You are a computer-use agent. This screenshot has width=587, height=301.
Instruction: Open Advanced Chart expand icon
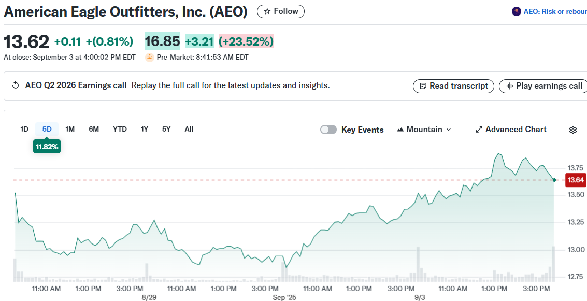479,130
